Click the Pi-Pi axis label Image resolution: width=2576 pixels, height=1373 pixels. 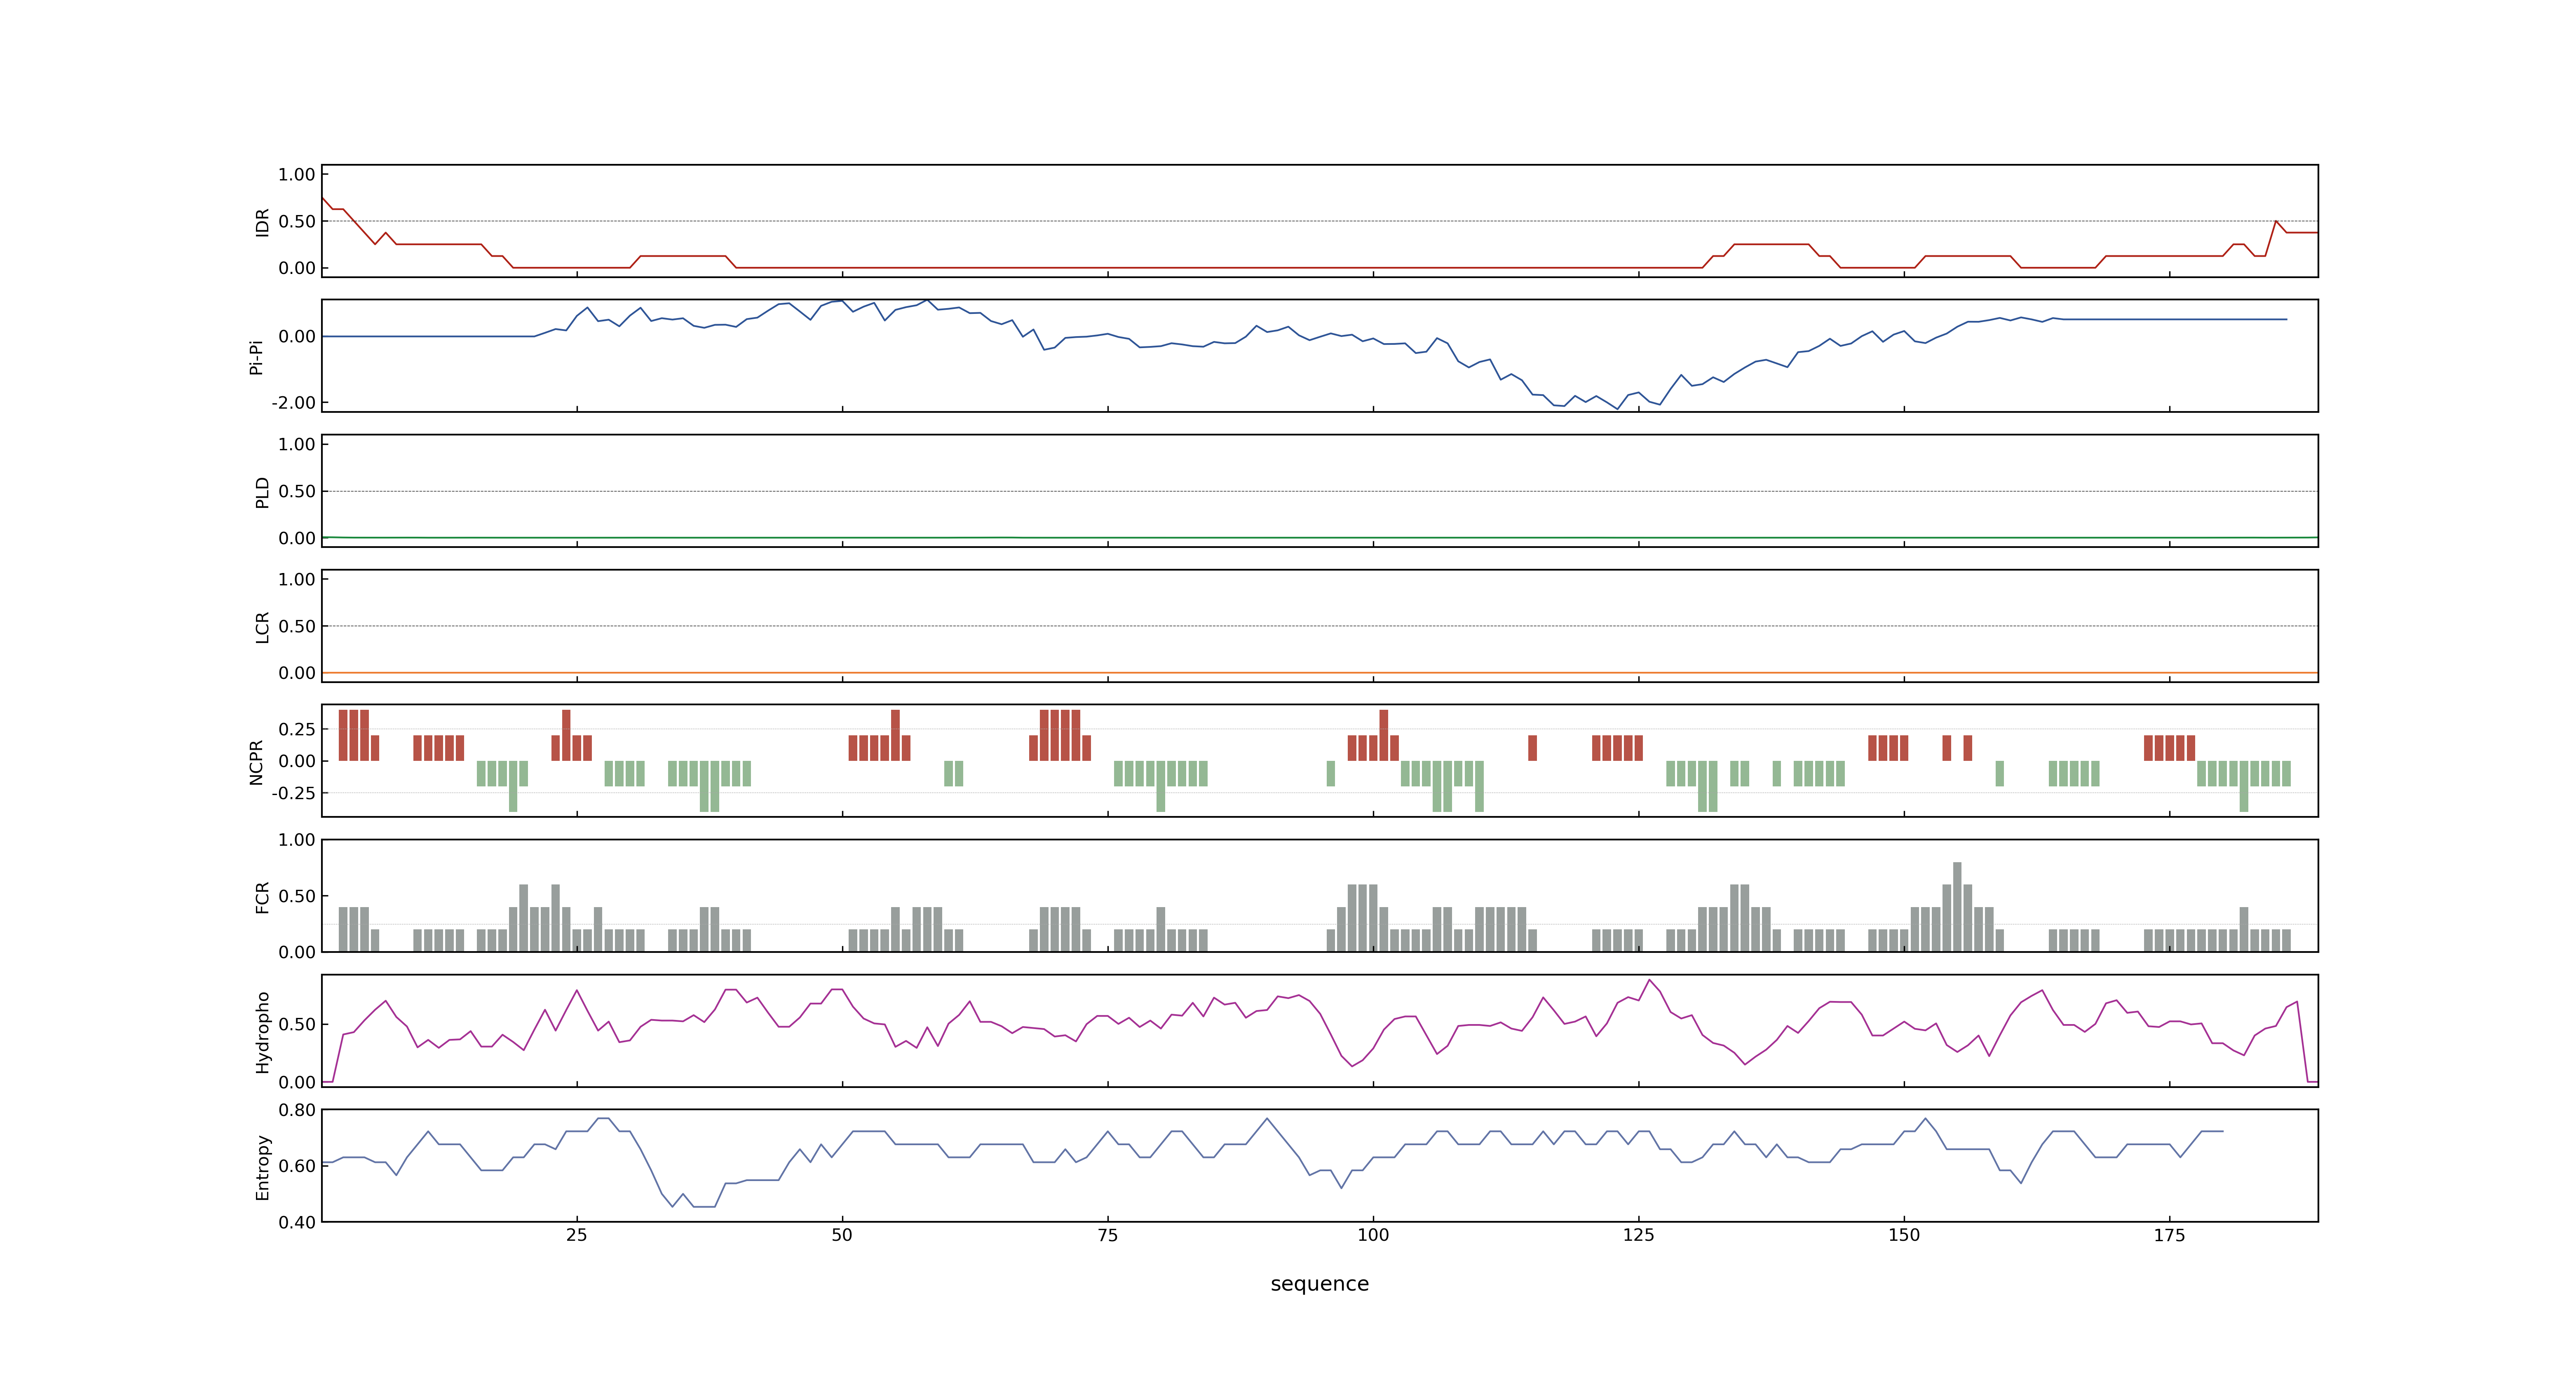256,357
